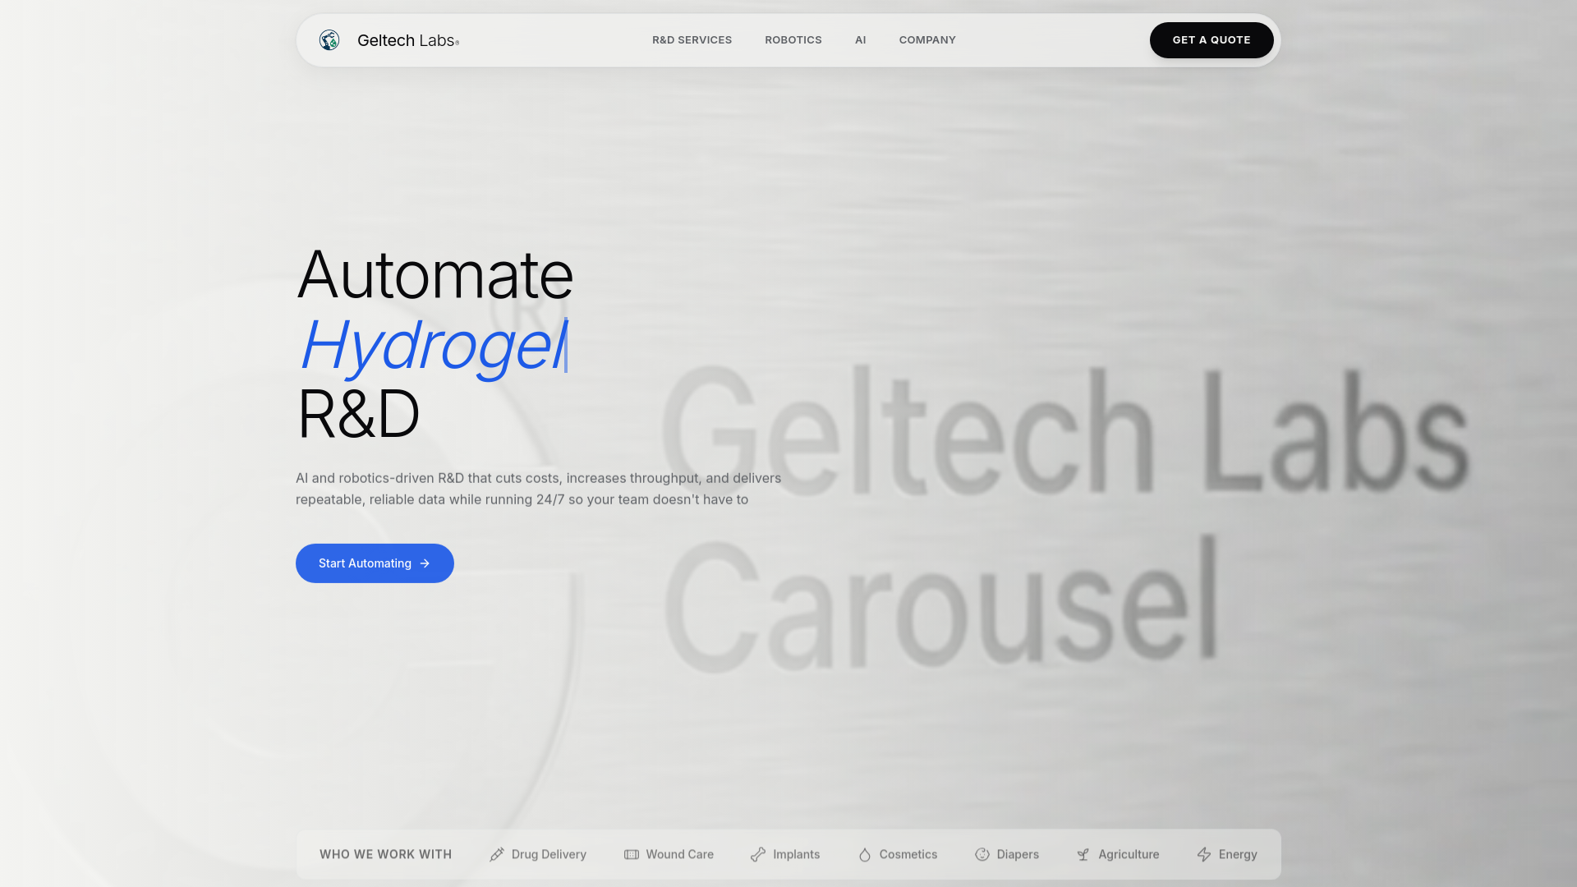
Task: Open the R&D Services menu
Action: (x=692, y=40)
